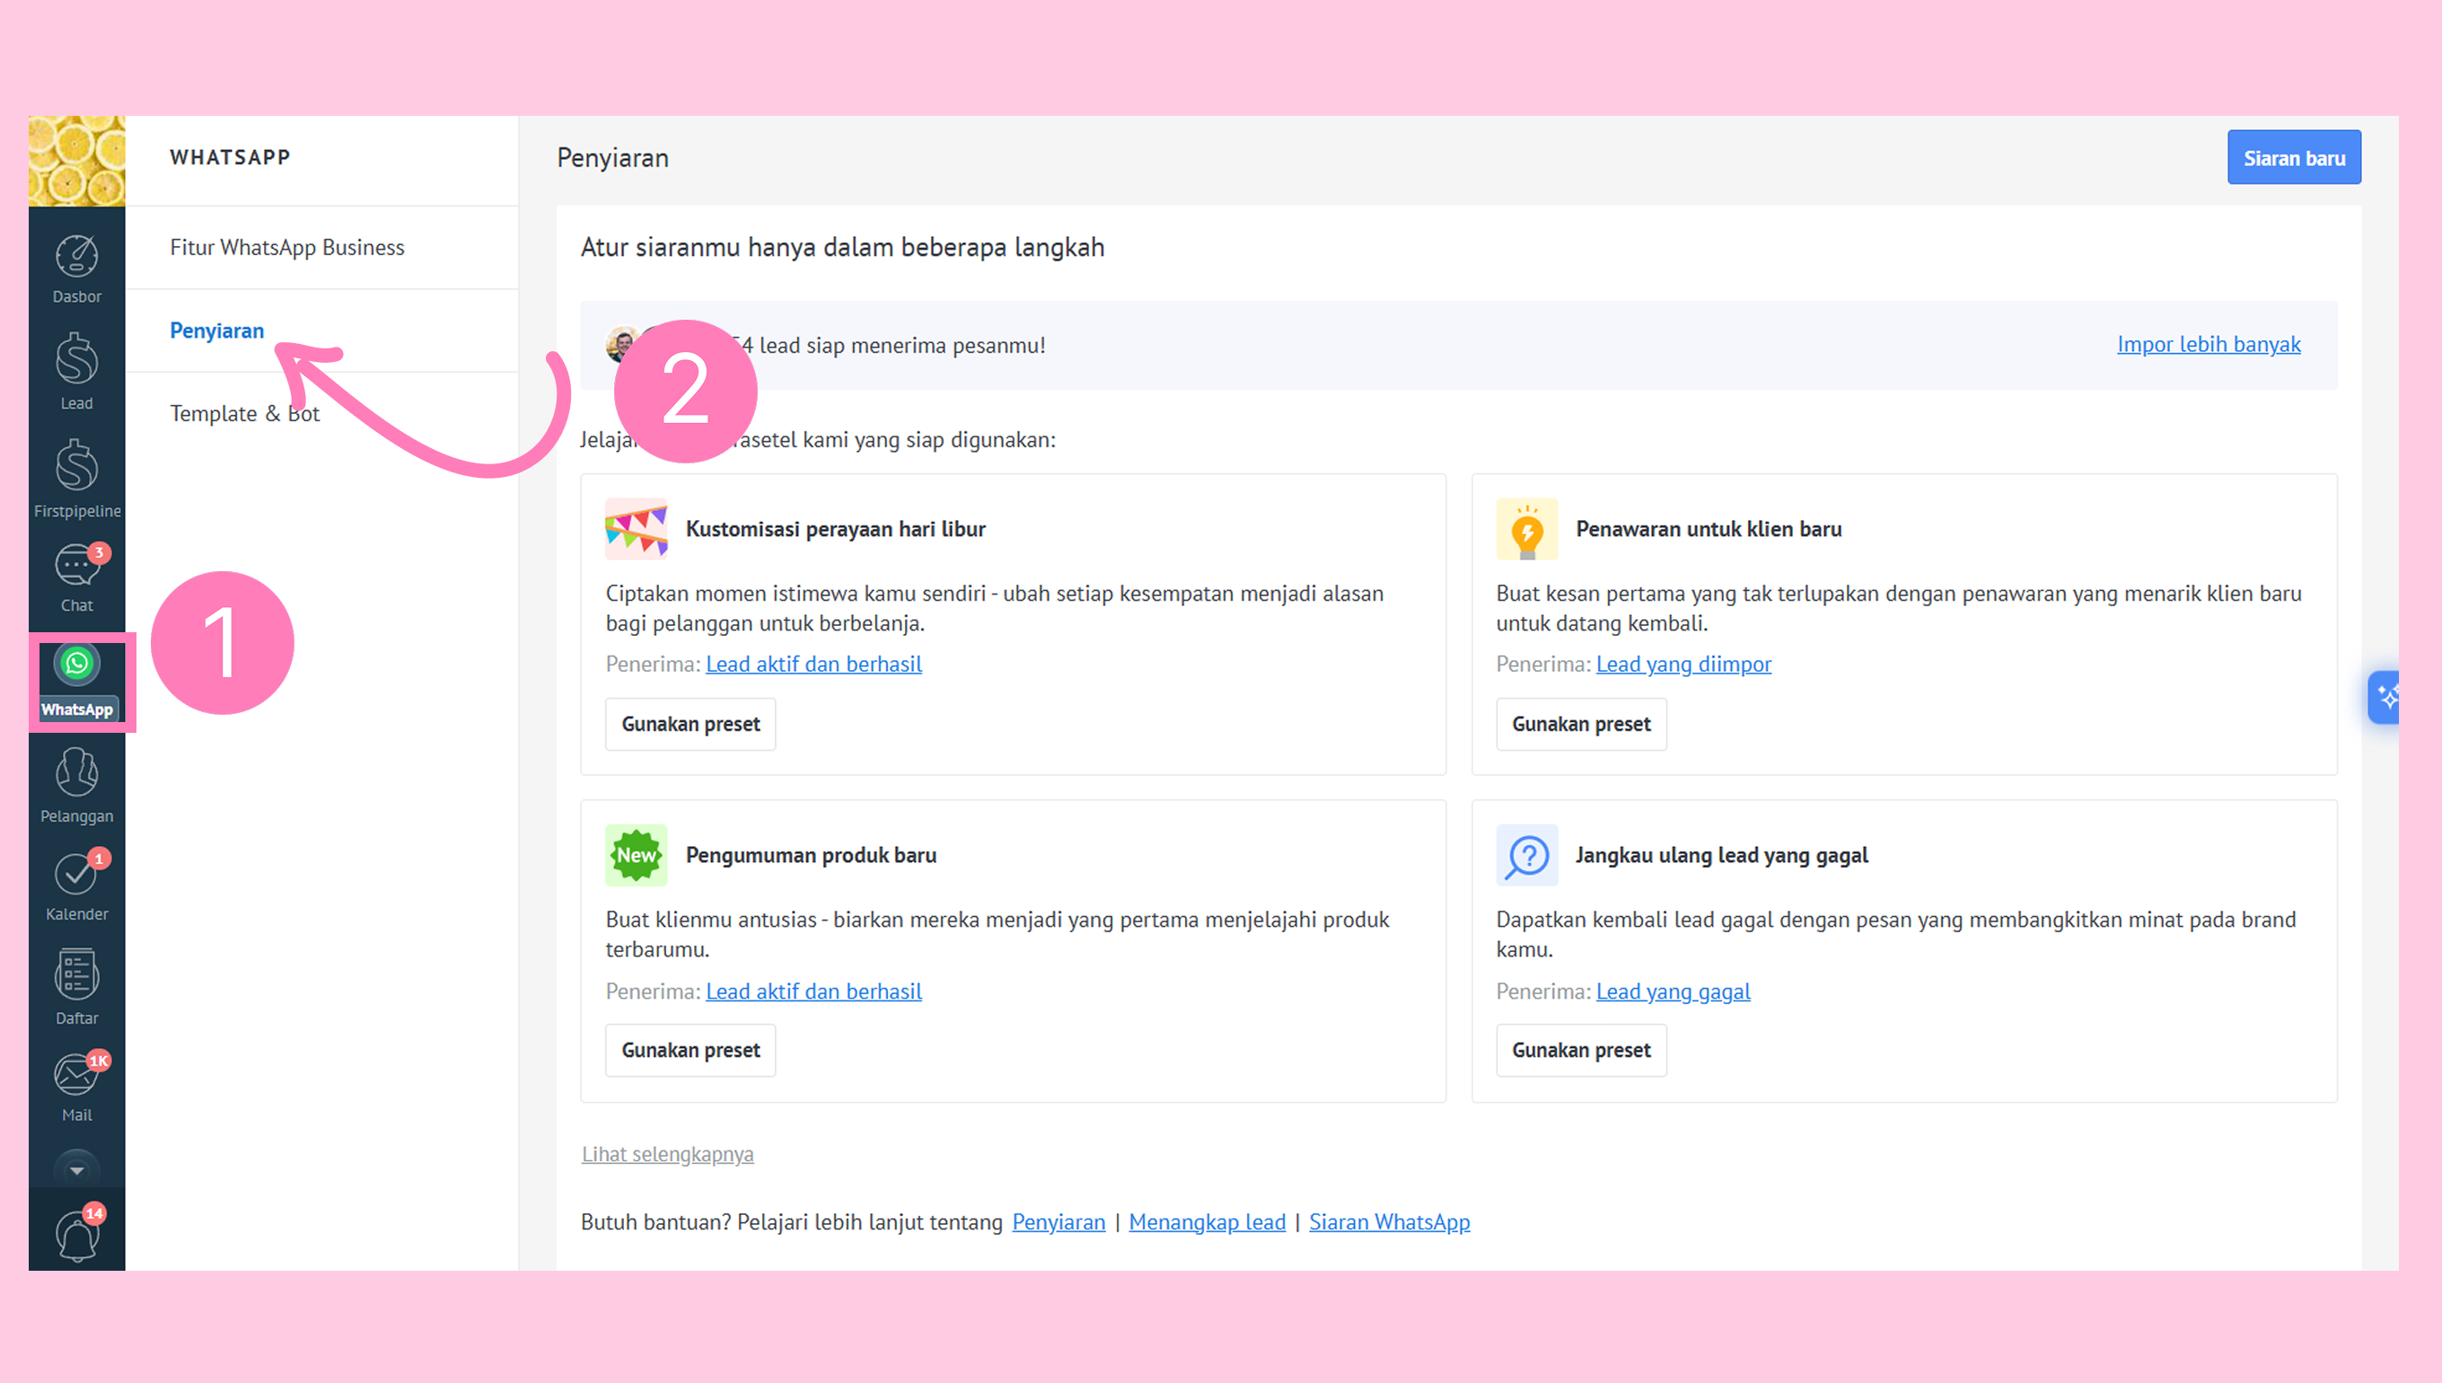Viewport: 2442px width, 1383px height.
Task: Click the lemon account avatar thumbnail
Action: 77,161
